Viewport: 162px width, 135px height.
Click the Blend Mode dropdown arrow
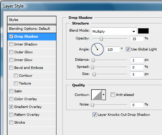click(x=134, y=32)
